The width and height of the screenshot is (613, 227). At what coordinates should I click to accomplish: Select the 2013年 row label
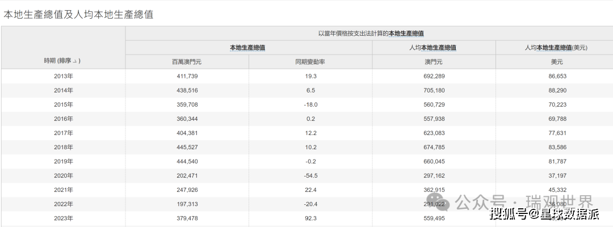63,76
